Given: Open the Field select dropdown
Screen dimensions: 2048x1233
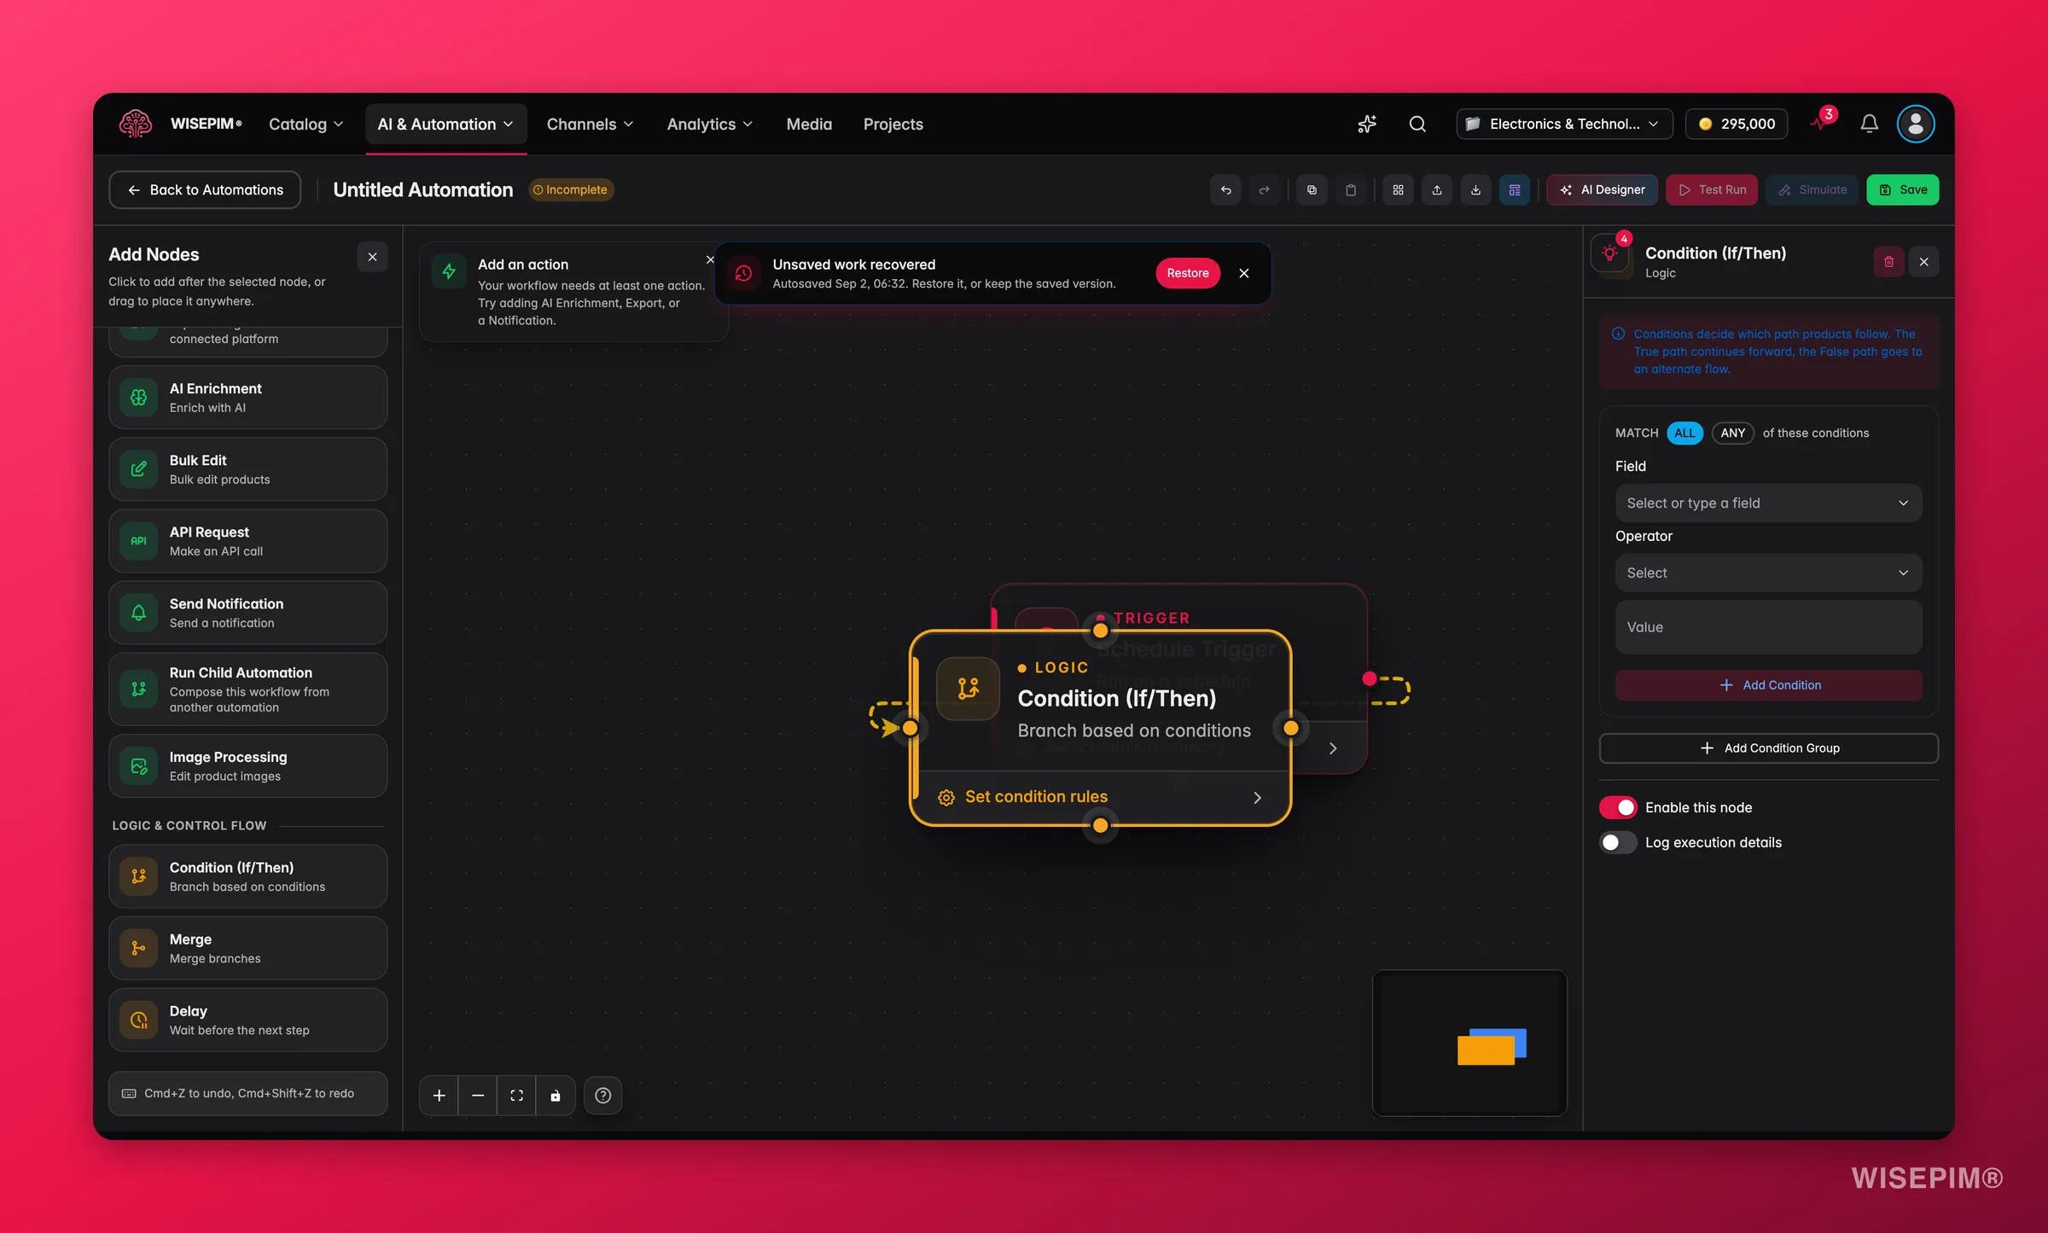Looking at the screenshot, I should 1768,503.
